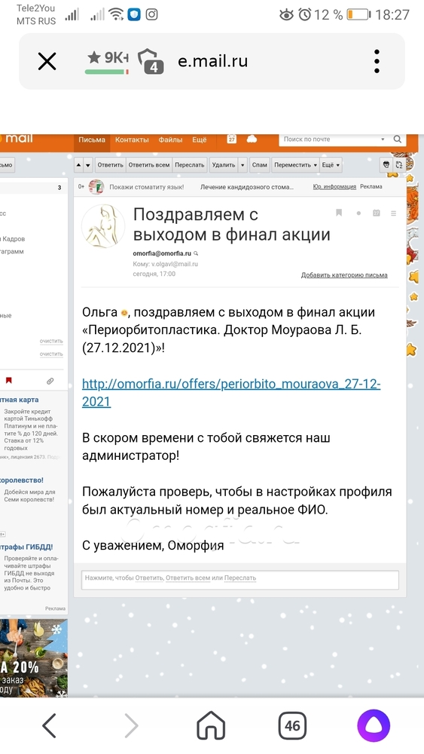This screenshot has height=754, width=424.
Task: Open the 9K+ site rating star indicator
Action: pos(108,61)
